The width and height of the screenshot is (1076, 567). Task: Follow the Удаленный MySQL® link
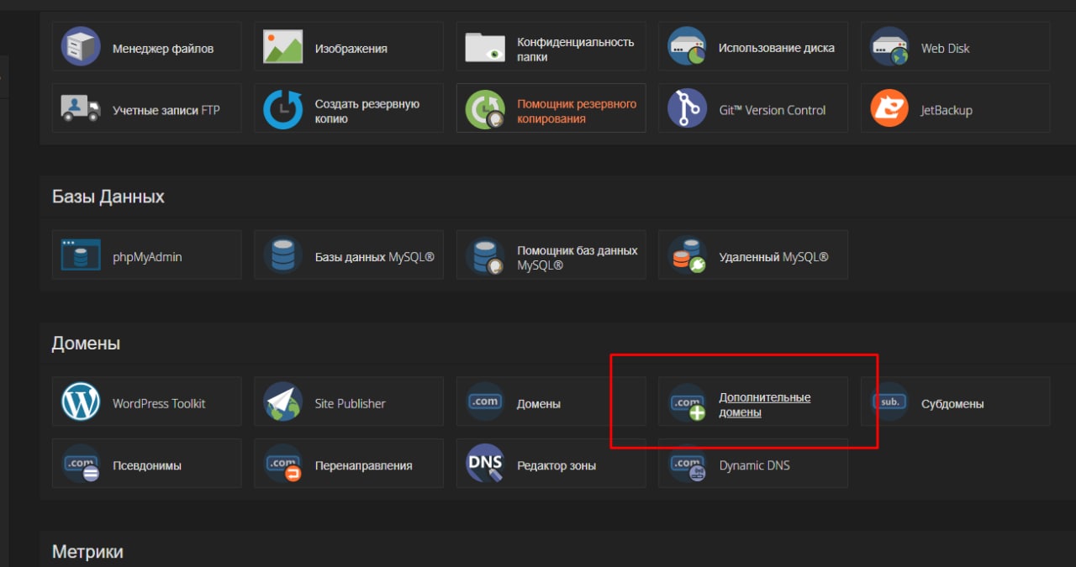773,257
